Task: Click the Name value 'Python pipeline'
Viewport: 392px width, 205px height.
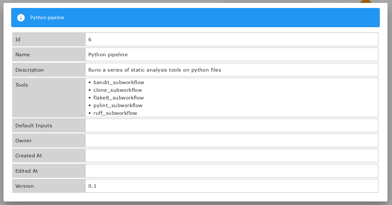Action: pyautogui.click(x=108, y=55)
